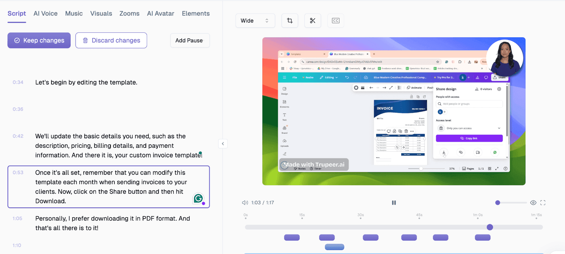
Task: Jump to the 30s timeline marker
Action: [361, 216]
